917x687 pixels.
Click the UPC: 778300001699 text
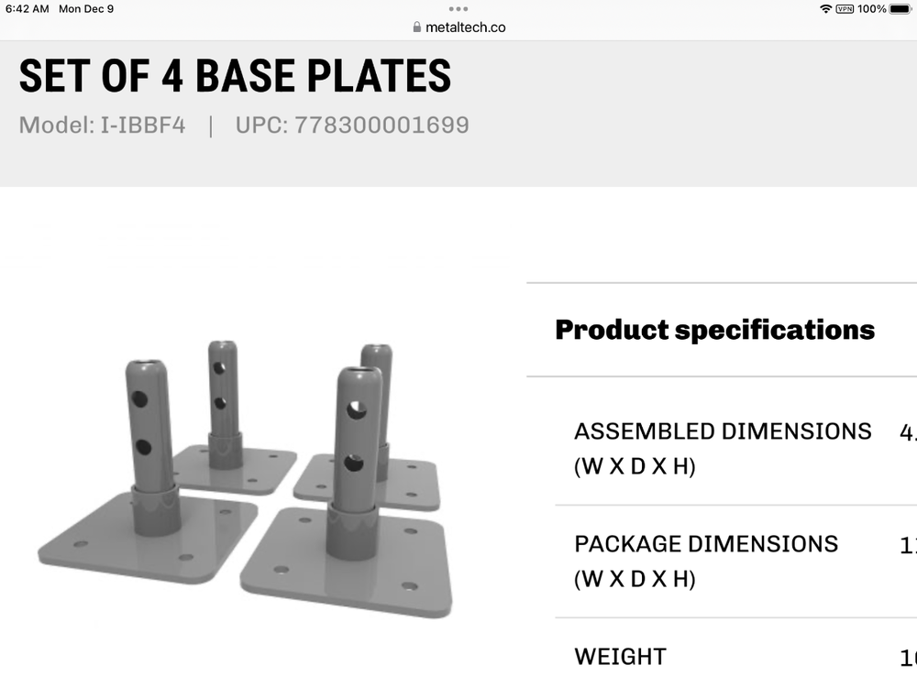(x=352, y=125)
